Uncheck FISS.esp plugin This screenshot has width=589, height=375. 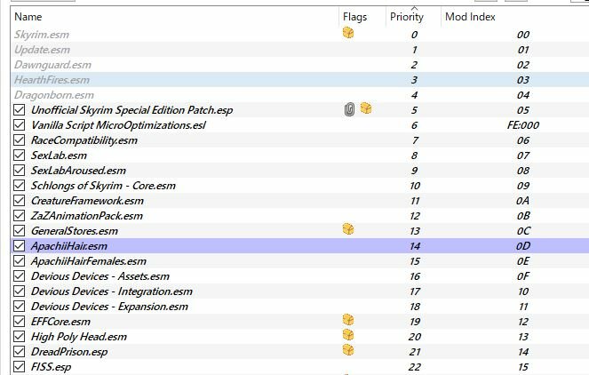(x=20, y=366)
